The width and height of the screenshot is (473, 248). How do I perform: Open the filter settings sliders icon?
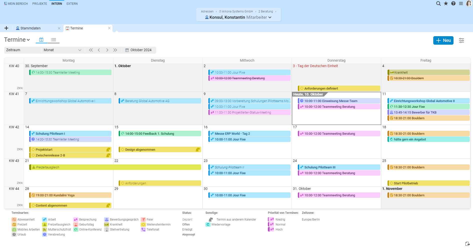pyautogui.click(x=461, y=40)
